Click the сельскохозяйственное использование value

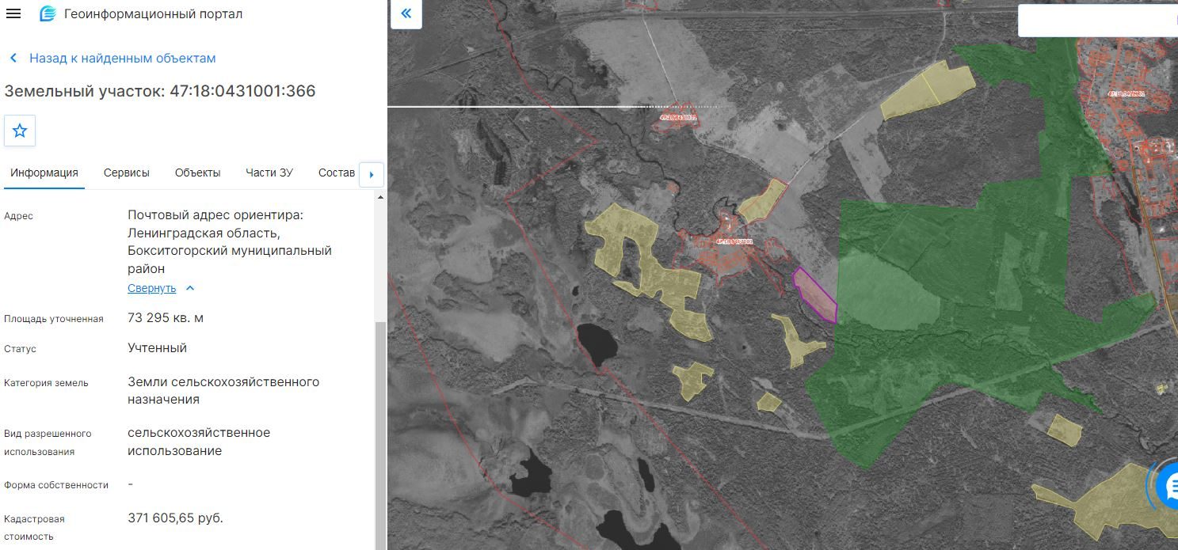pyautogui.click(x=199, y=442)
